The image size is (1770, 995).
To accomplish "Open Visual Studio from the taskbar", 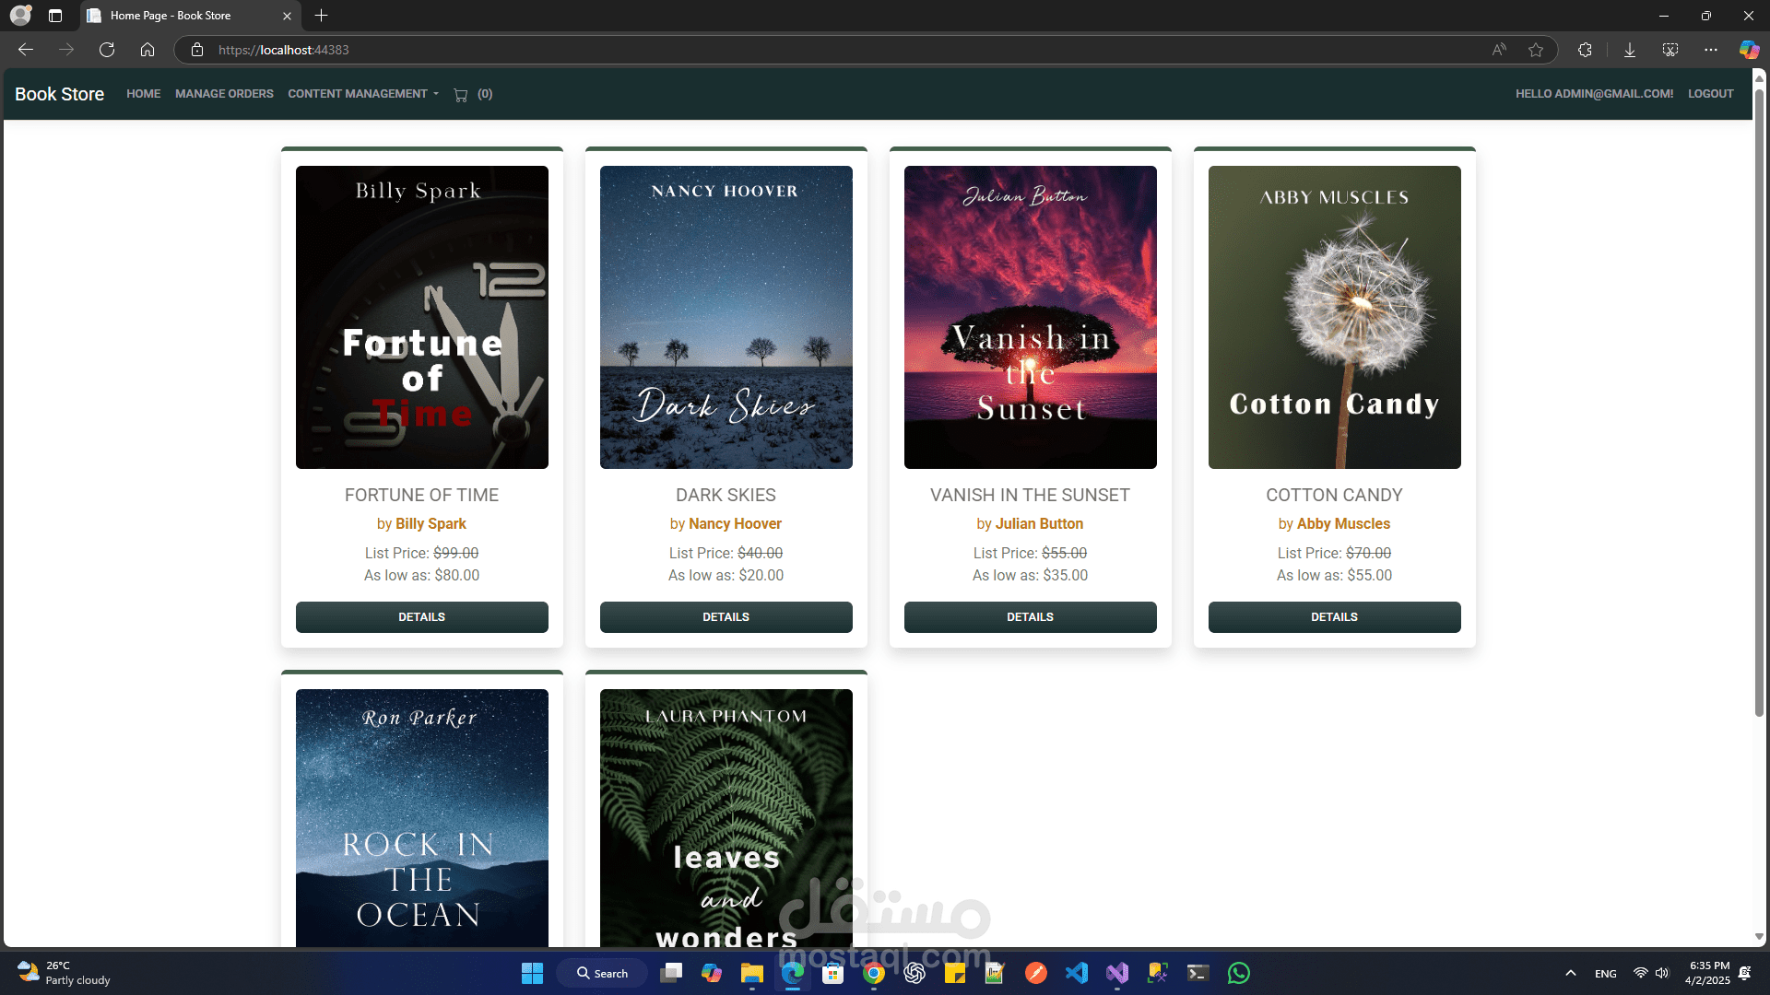I will (x=1117, y=973).
